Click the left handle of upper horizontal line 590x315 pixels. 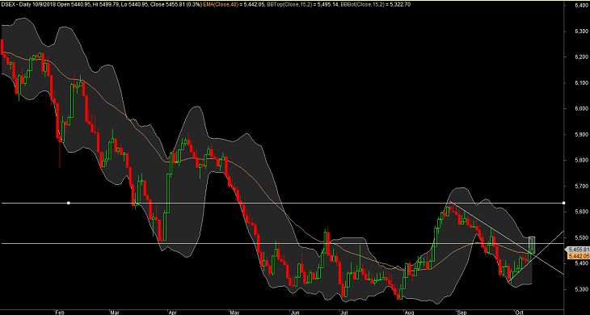69,203
